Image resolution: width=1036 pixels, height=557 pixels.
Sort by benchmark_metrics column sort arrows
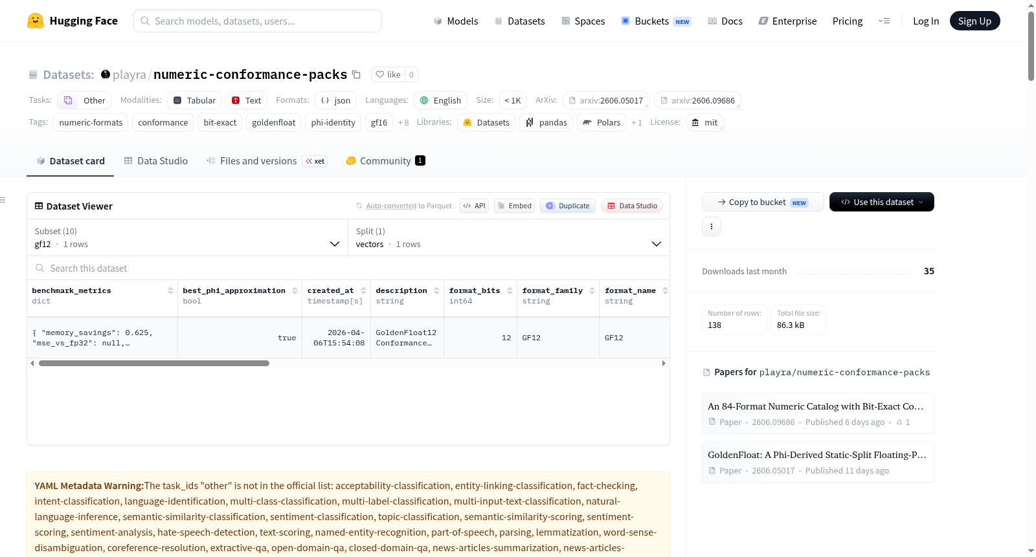point(170,290)
